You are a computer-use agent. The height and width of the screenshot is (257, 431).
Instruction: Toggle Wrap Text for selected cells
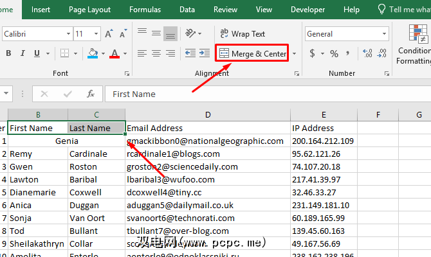point(243,34)
